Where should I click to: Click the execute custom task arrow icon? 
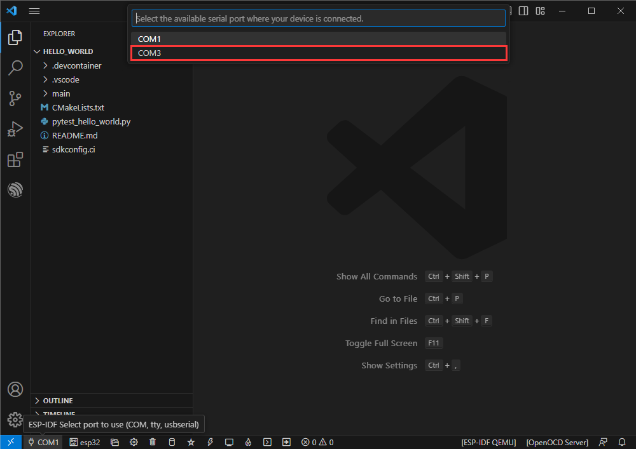286,442
